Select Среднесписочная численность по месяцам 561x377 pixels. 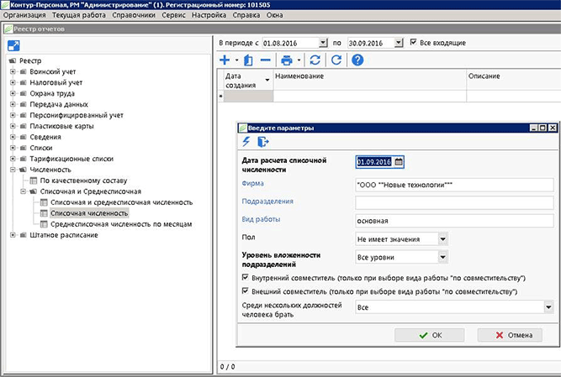pyautogui.click(x=121, y=224)
